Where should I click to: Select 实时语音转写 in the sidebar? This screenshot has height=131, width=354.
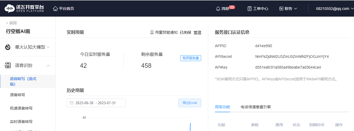(21, 122)
